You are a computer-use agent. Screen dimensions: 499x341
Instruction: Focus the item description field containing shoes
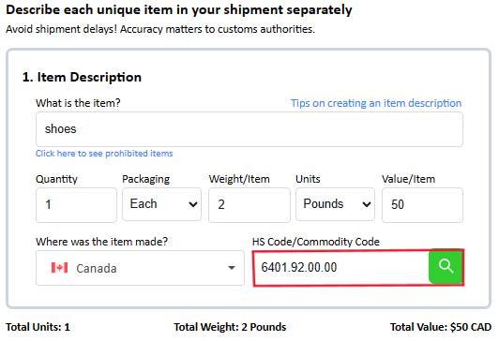tap(249, 129)
